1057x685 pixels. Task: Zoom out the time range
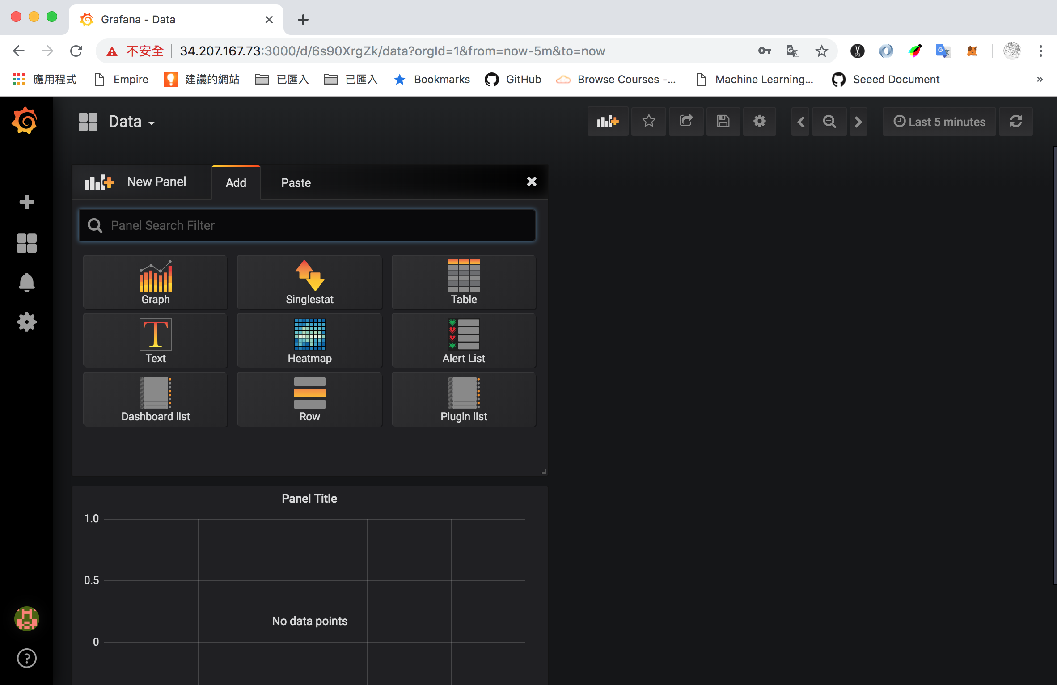829,122
